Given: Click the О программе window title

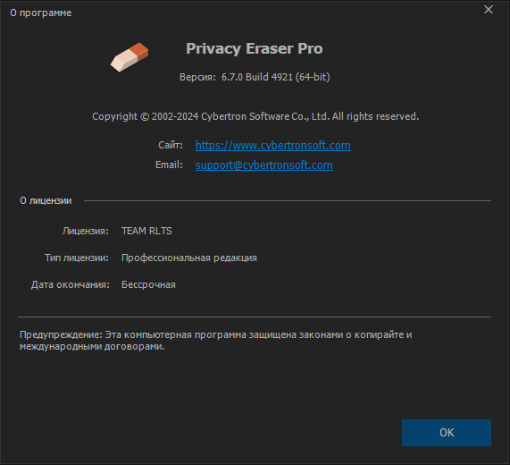Looking at the screenshot, I should point(41,13).
